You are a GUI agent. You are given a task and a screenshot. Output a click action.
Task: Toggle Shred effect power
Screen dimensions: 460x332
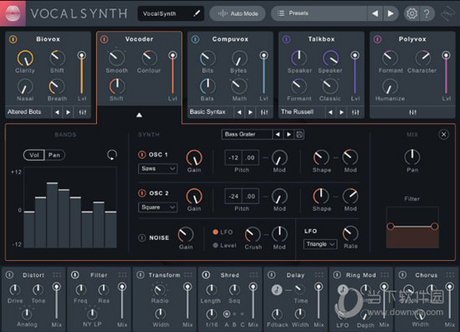[x=206, y=275]
